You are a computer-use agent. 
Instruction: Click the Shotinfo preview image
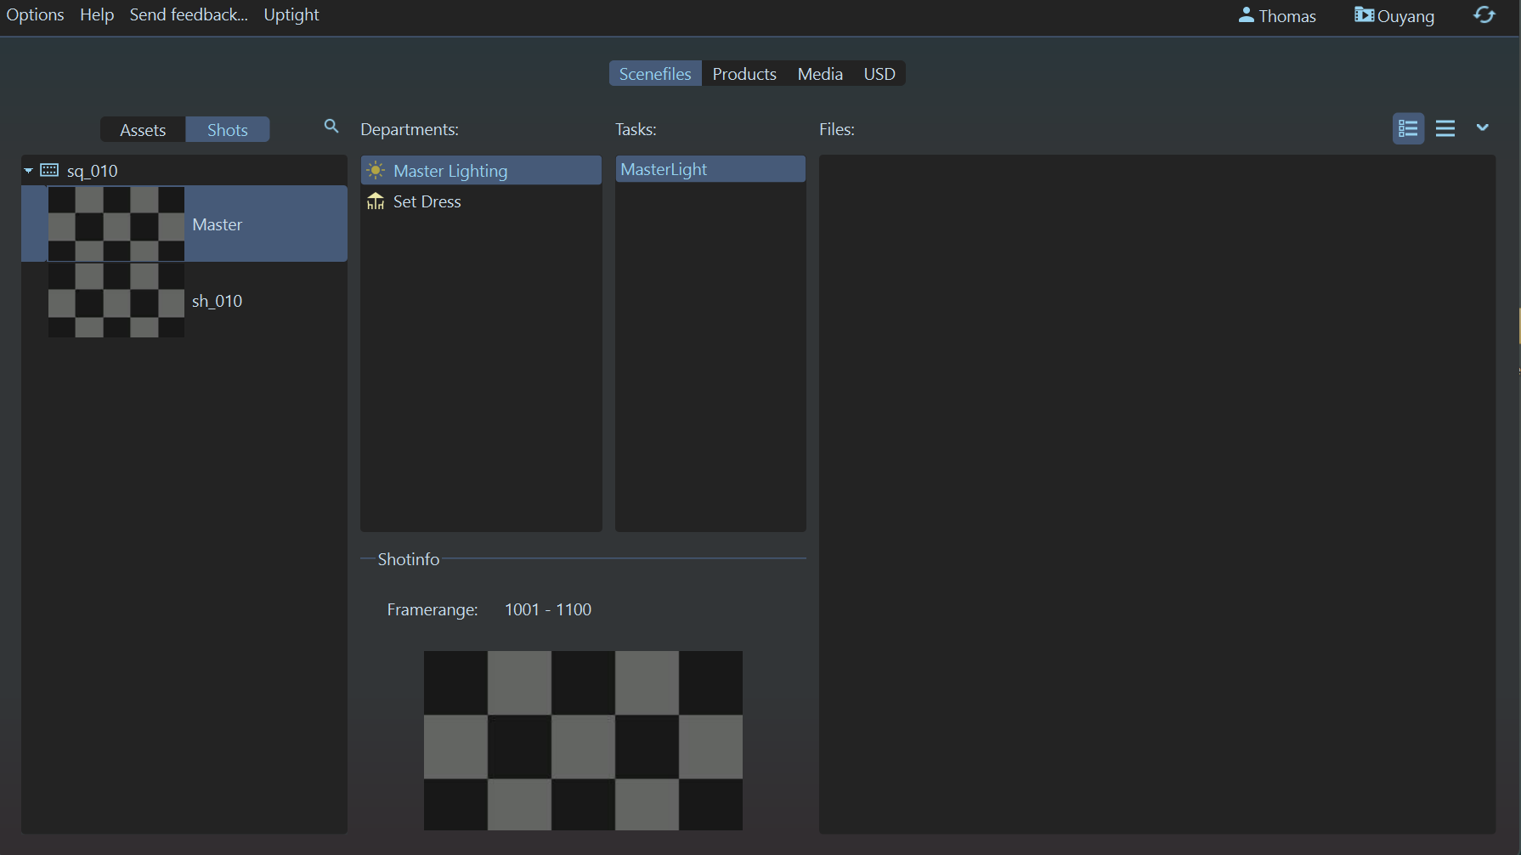pos(583,740)
